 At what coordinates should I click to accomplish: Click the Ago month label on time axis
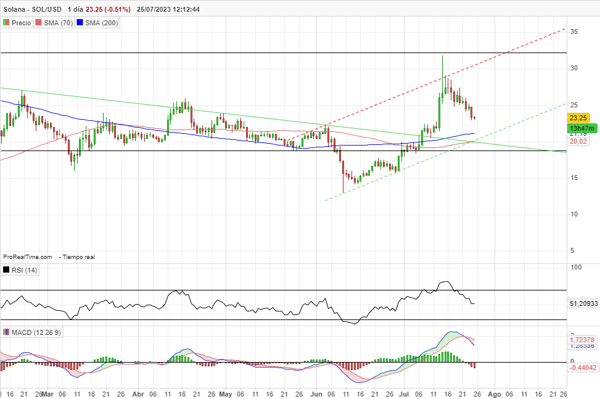click(495, 394)
